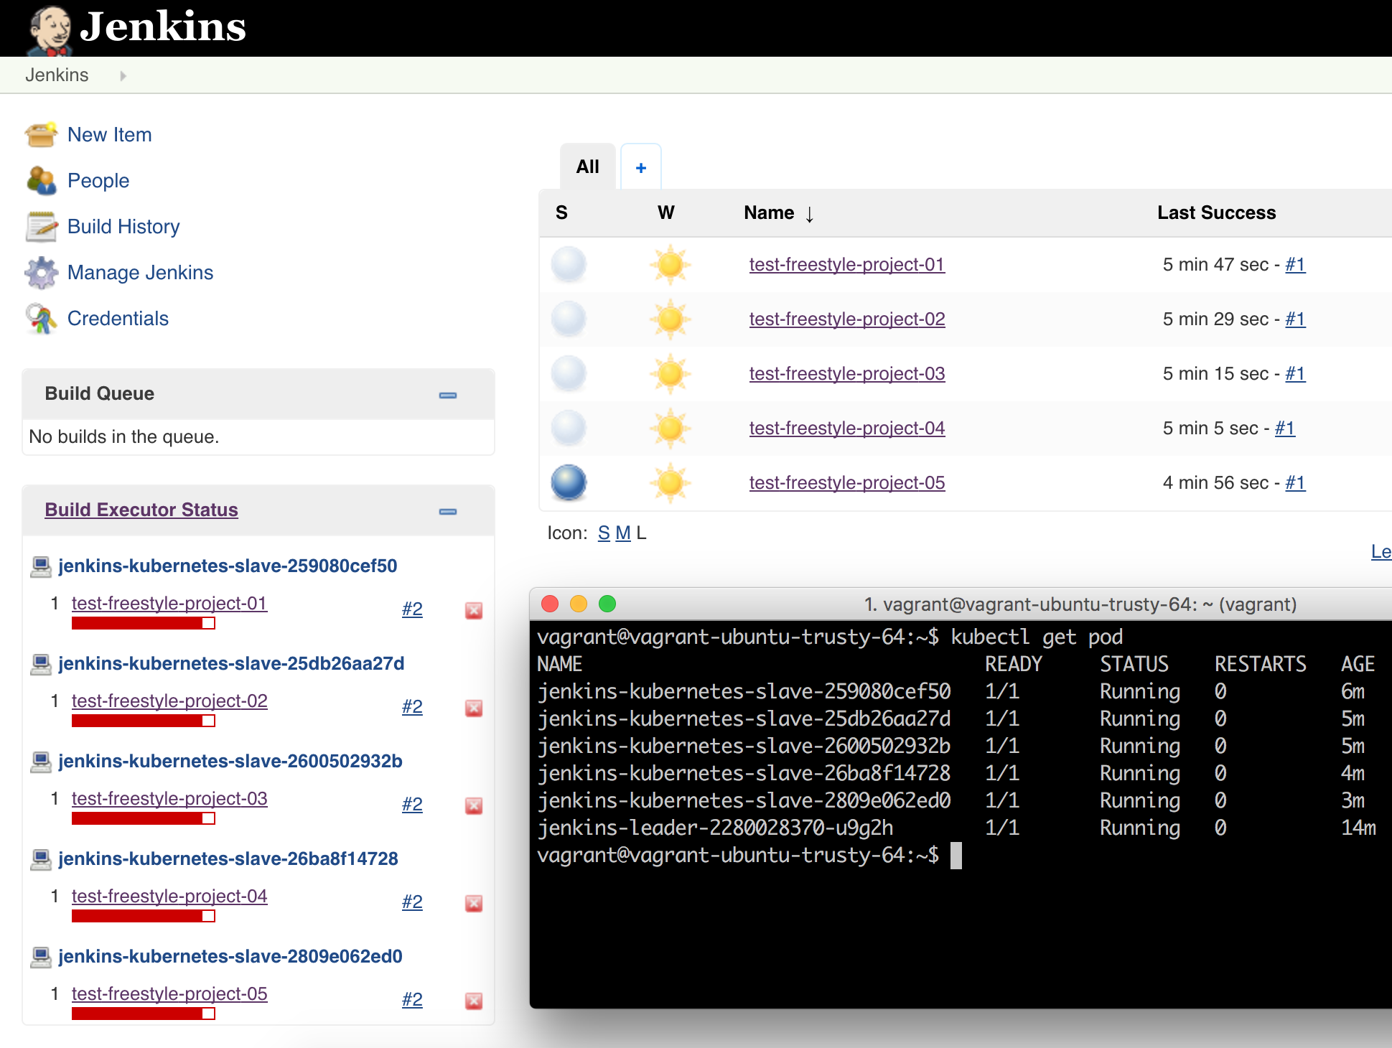1392x1048 pixels.
Task: Cancel the test-freestyle-project-04 executor build
Action: (474, 903)
